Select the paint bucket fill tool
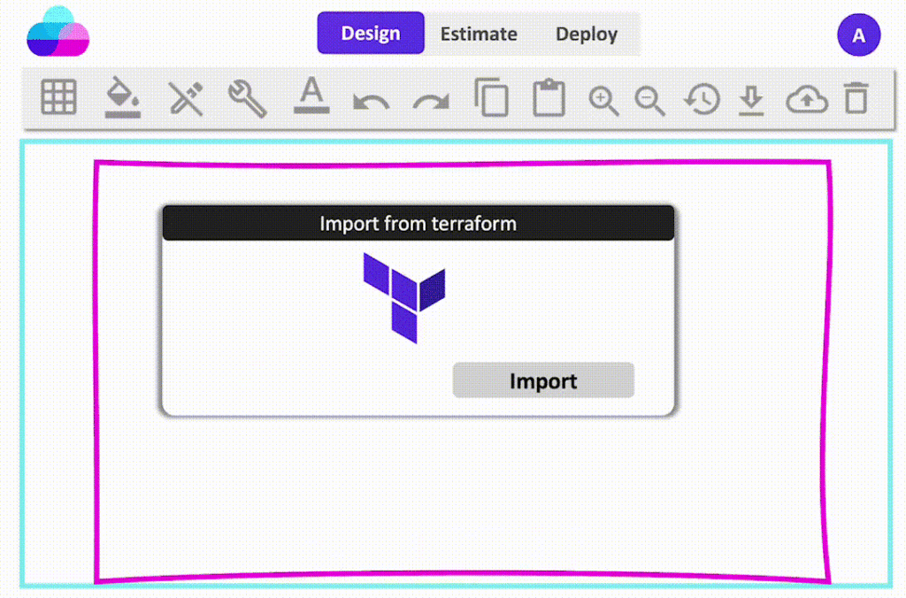This screenshot has width=906, height=598. tap(122, 97)
